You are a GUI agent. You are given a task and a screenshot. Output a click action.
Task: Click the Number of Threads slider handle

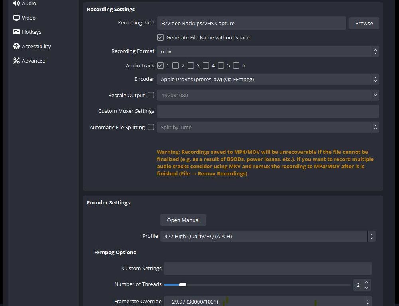pyautogui.click(x=183, y=284)
